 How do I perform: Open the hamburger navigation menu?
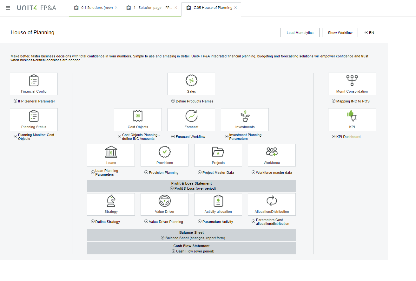point(8,8)
